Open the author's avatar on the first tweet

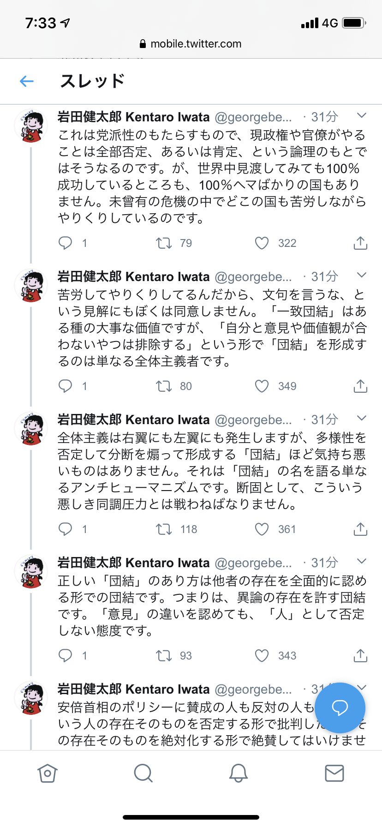pyautogui.click(x=31, y=126)
